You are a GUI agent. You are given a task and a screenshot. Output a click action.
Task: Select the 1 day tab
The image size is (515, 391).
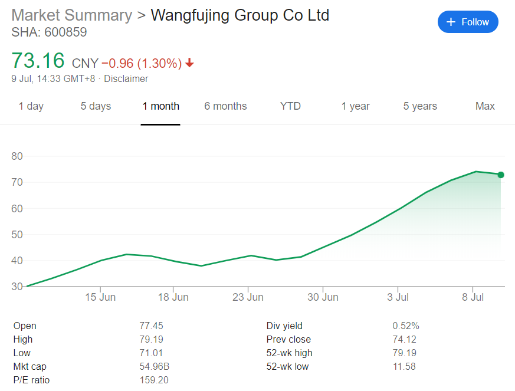[x=31, y=106]
